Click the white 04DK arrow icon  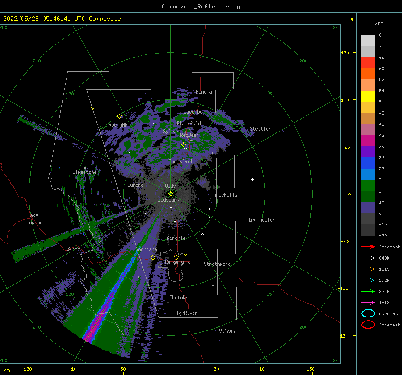[x=368, y=258]
